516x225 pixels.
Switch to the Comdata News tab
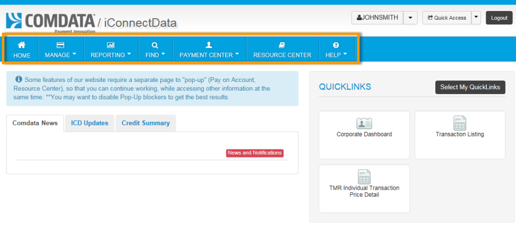(x=35, y=123)
